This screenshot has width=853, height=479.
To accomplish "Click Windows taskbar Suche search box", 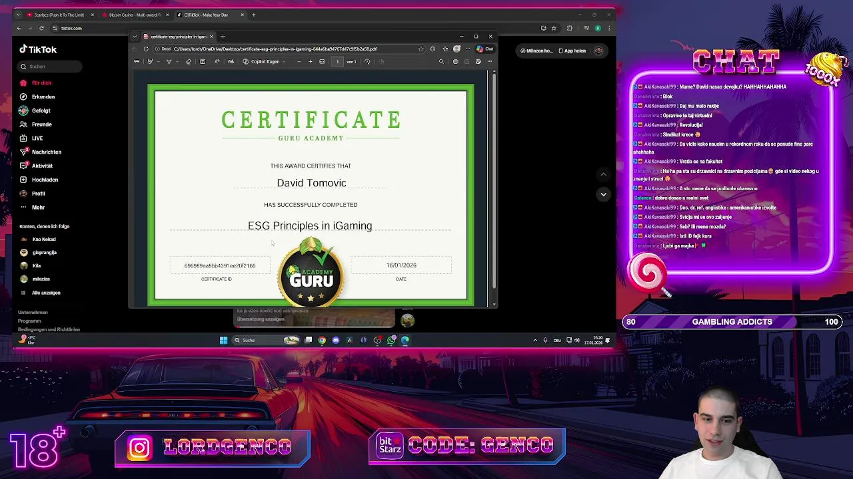I will click(x=267, y=341).
